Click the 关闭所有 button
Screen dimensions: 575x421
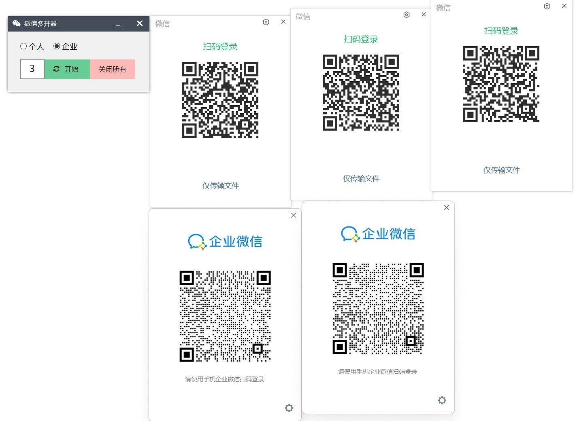pyautogui.click(x=113, y=69)
